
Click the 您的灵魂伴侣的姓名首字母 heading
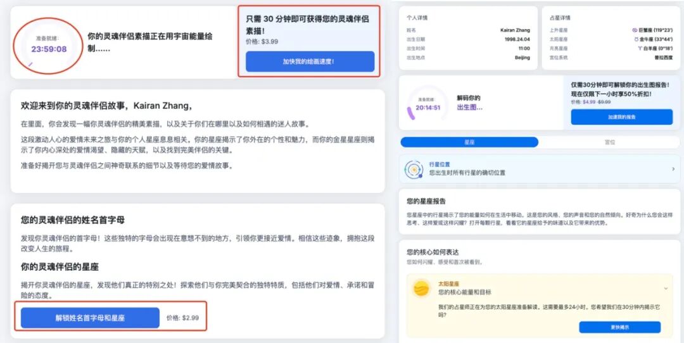[73, 220]
